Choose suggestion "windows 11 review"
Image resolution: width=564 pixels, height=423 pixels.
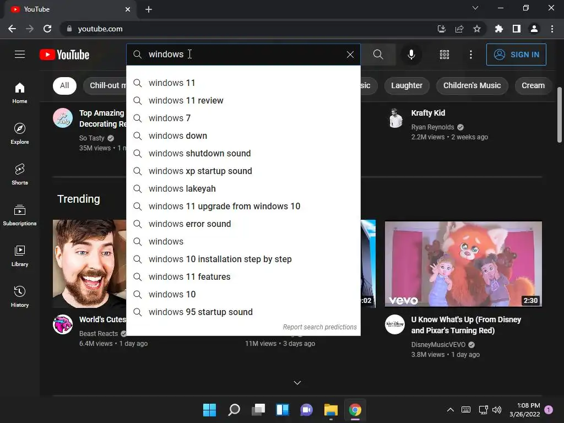click(x=243, y=100)
